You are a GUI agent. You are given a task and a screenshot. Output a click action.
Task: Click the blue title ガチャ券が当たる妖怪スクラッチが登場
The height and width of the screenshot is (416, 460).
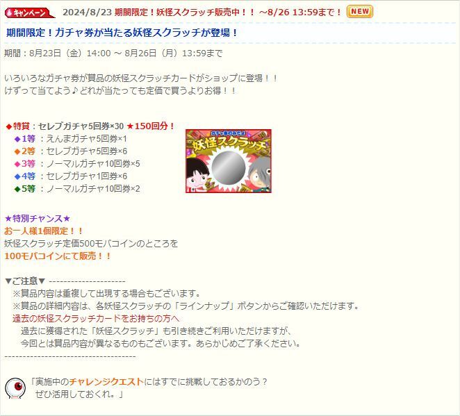click(x=122, y=33)
